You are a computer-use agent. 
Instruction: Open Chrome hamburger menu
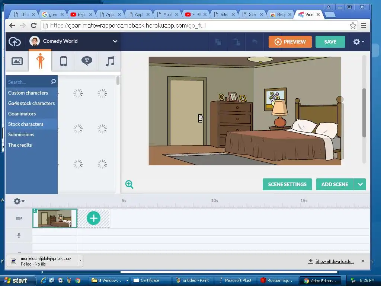tap(364, 26)
